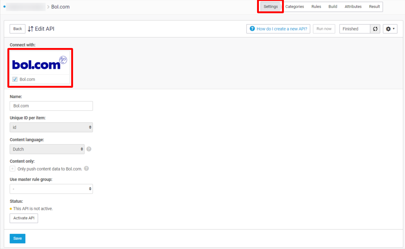This screenshot has width=405, height=249.
Task: Open the gear settings dropdown
Action: tap(390, 29)
